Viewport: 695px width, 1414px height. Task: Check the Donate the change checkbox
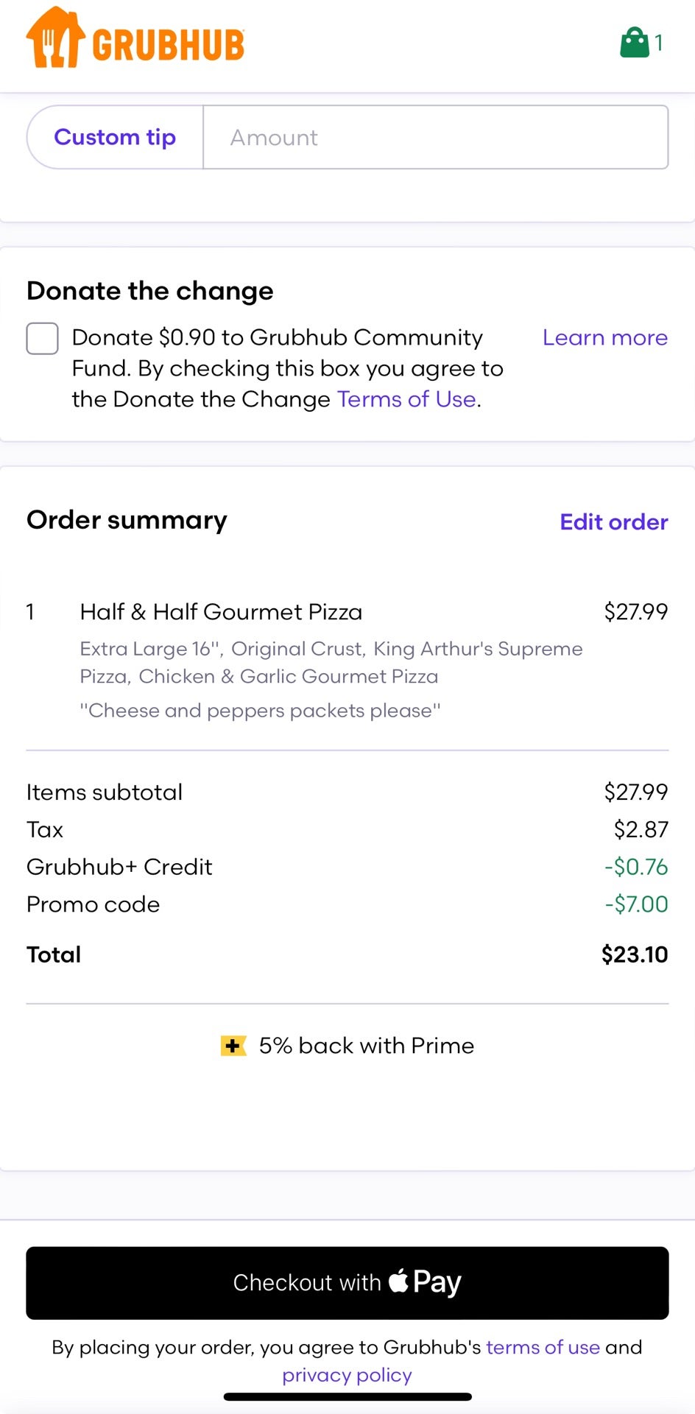point(43,339)
